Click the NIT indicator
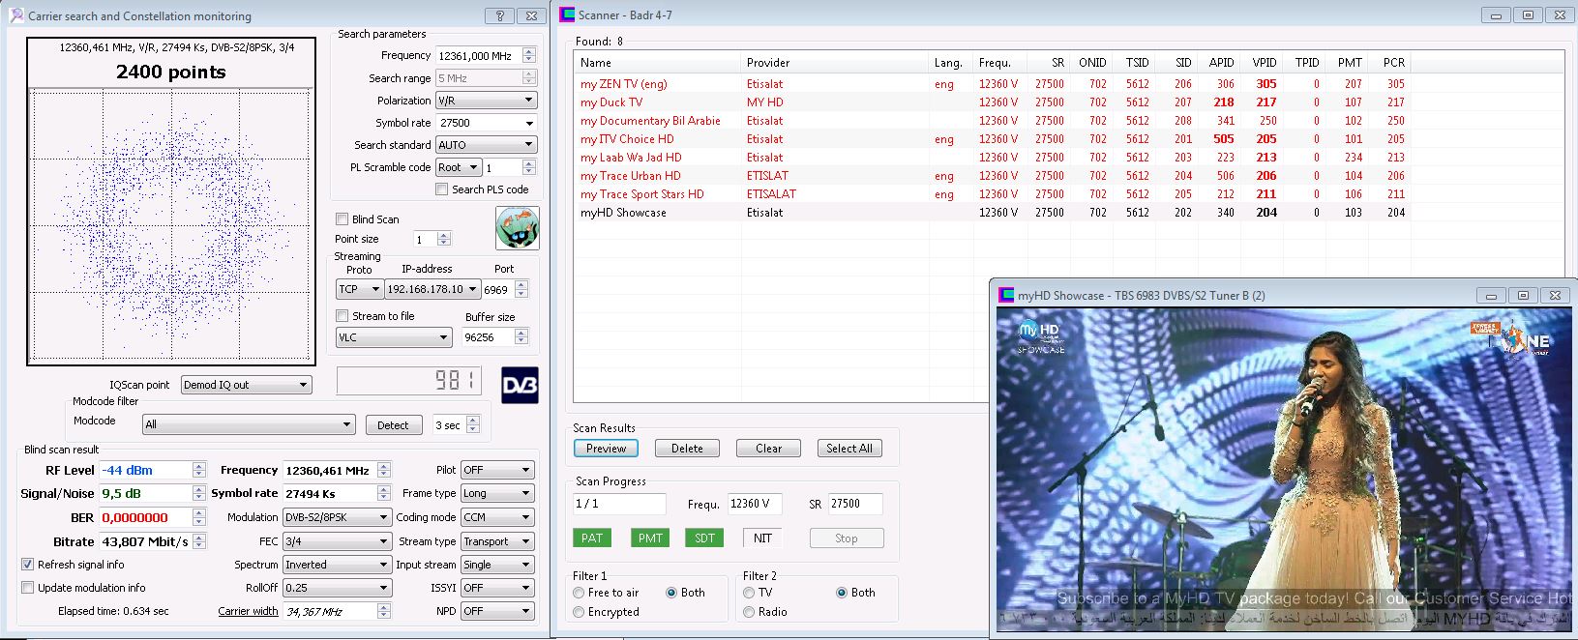 click(x=761, y=538)
